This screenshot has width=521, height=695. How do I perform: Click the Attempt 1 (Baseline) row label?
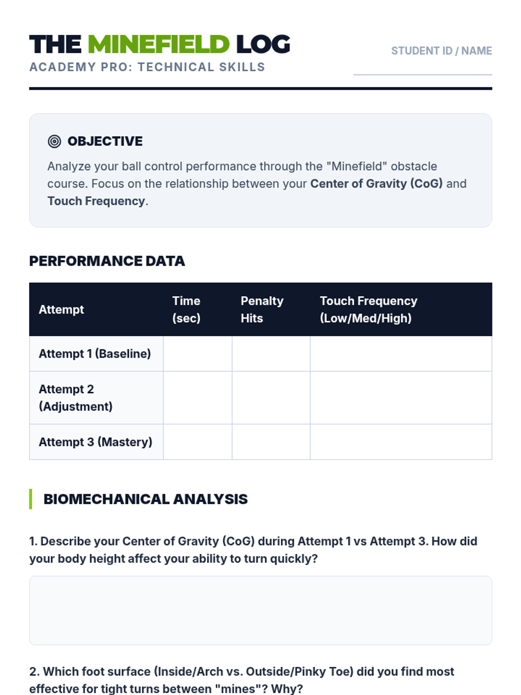[x=95, y=354]
